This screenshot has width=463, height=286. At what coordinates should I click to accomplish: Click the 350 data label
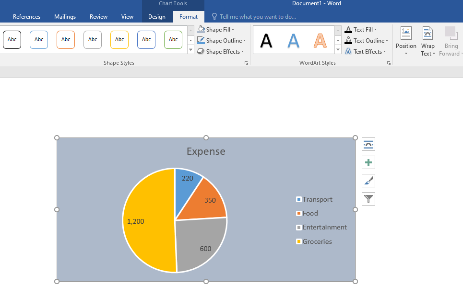[x=210, y=201]
